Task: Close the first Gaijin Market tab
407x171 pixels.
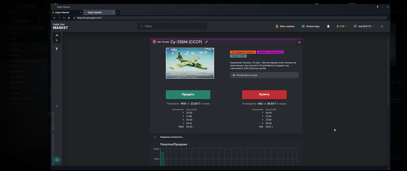Action: tap(81, 13)
